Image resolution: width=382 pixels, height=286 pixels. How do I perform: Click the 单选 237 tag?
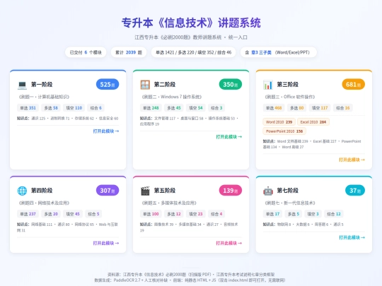pos(28,214)
